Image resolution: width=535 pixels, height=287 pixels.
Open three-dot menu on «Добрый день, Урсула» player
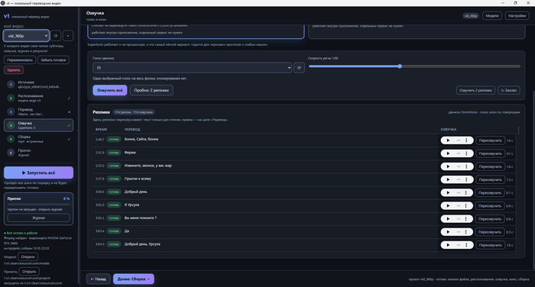coord(466,245)
